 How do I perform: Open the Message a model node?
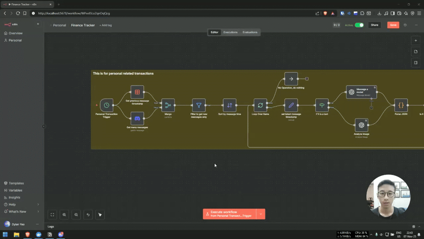pos(361,92)
